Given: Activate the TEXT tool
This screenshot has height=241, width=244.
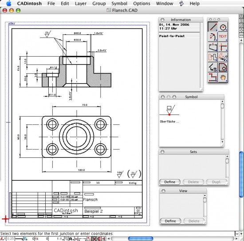Looking at the screenshot, I should tap(223, 37).
